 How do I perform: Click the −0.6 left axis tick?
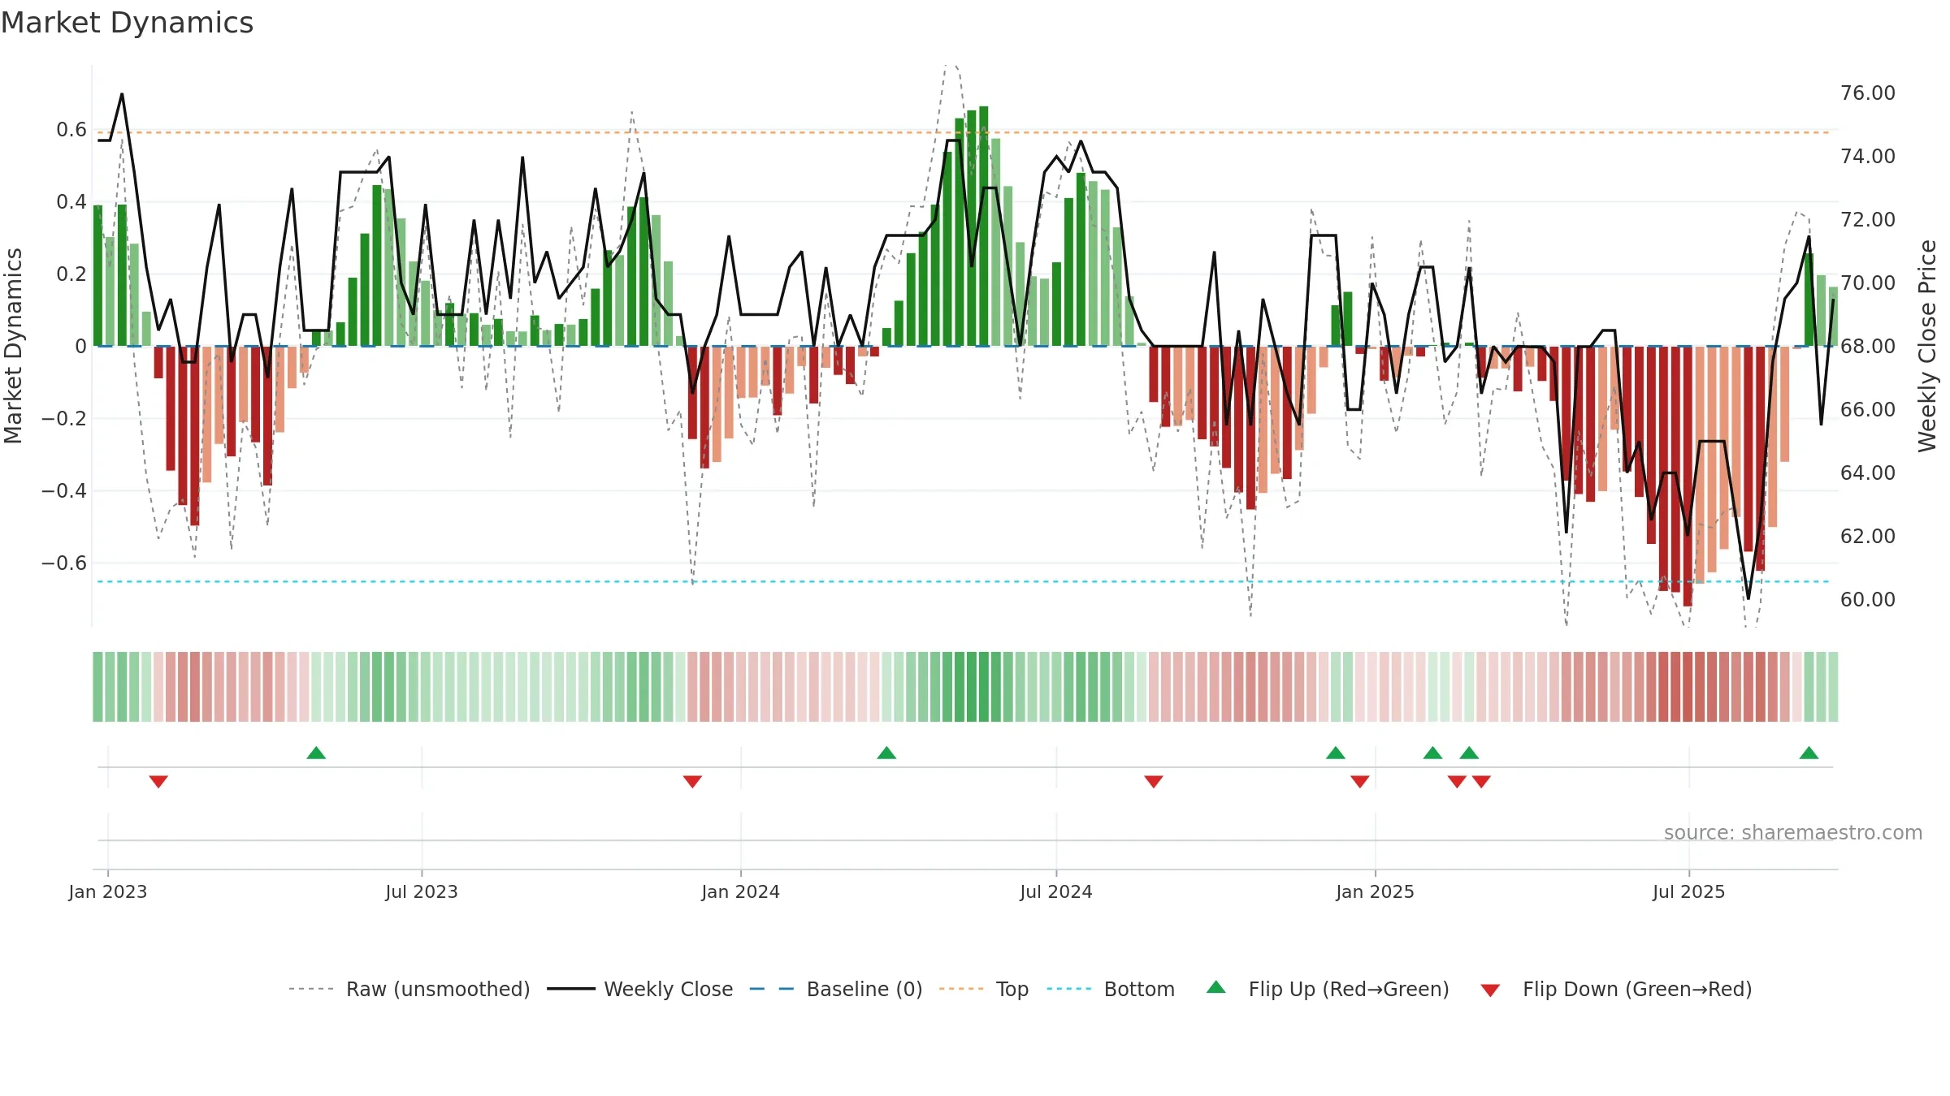point(64,563)
